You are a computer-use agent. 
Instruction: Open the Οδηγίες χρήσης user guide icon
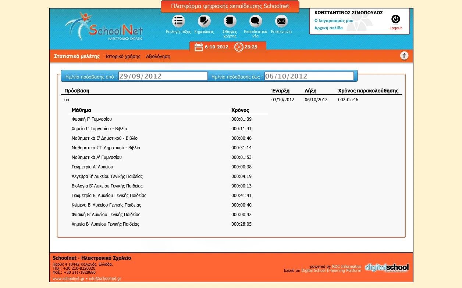[x=230, y=21]
